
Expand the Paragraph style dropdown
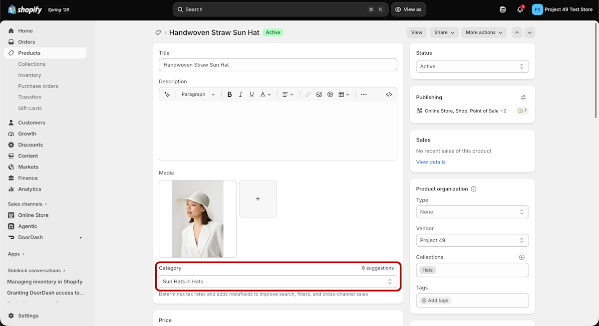click(198, 94)
